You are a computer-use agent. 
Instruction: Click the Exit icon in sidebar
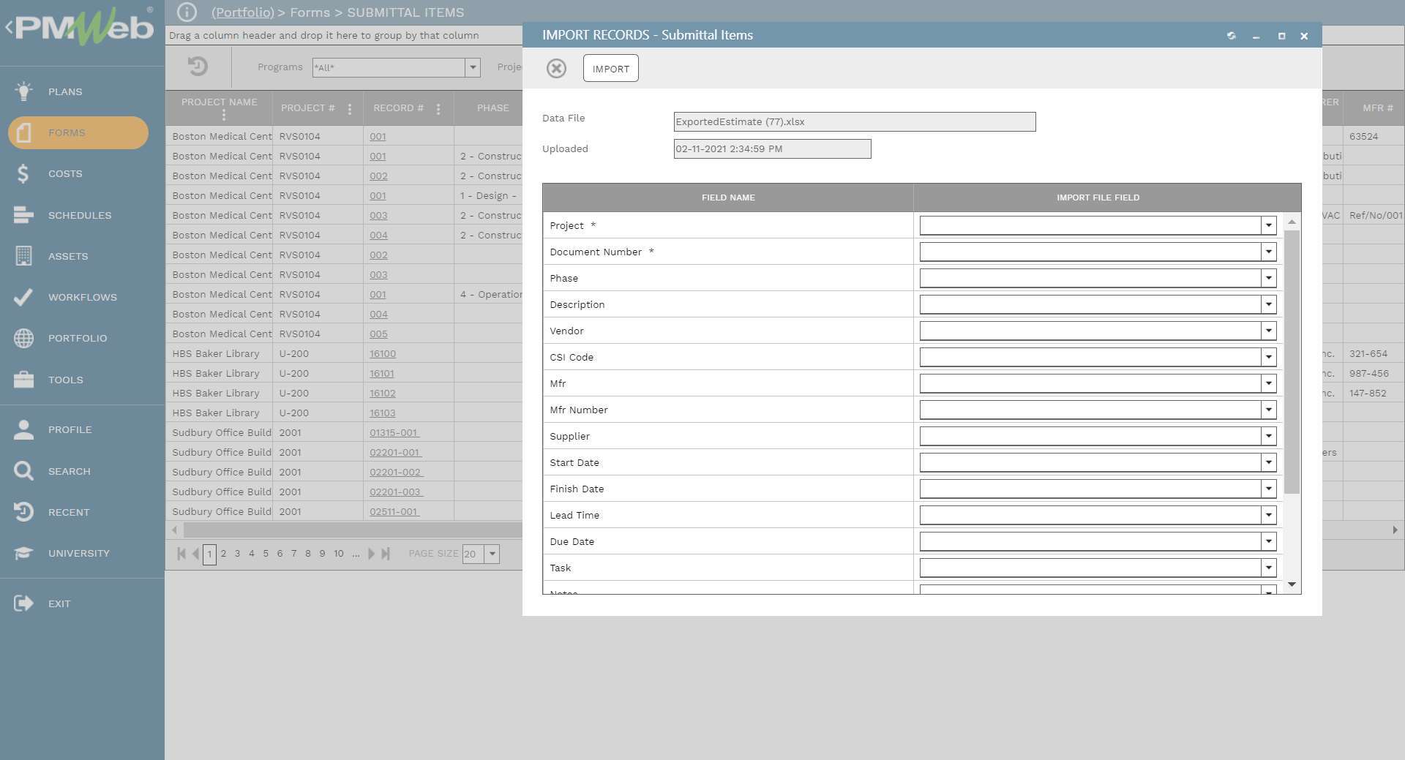(23, 603)
